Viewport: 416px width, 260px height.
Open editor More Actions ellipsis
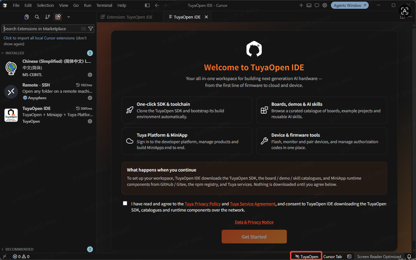410,17
